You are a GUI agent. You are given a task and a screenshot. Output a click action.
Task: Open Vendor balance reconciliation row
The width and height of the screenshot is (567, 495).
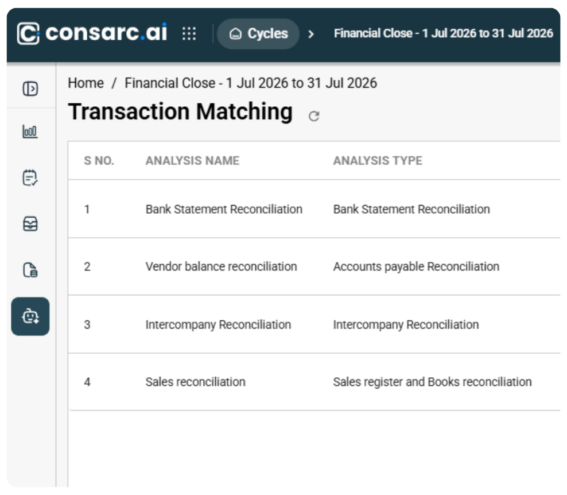[314, 266]
